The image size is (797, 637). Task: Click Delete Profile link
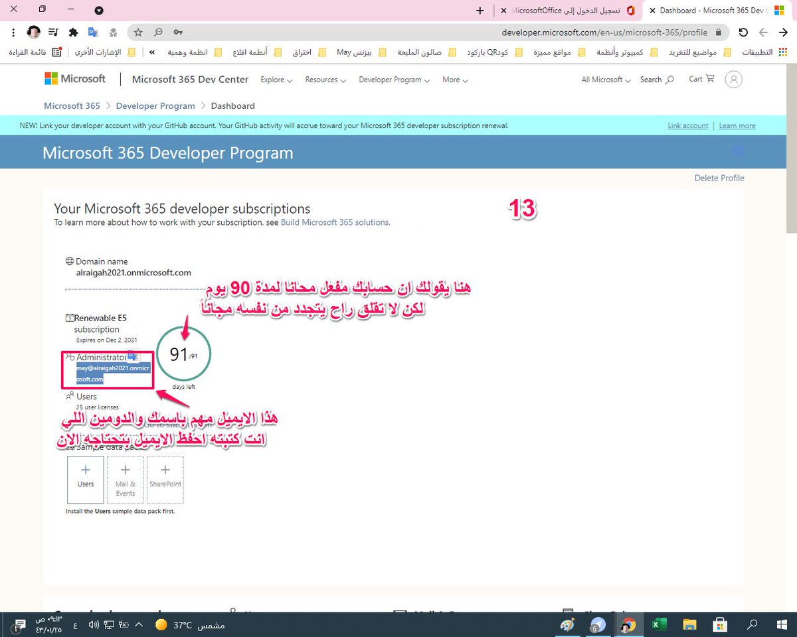(719, 178)
